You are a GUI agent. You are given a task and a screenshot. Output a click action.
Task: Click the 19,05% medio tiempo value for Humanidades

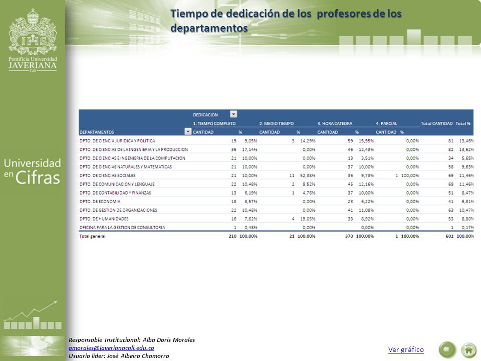308,219
